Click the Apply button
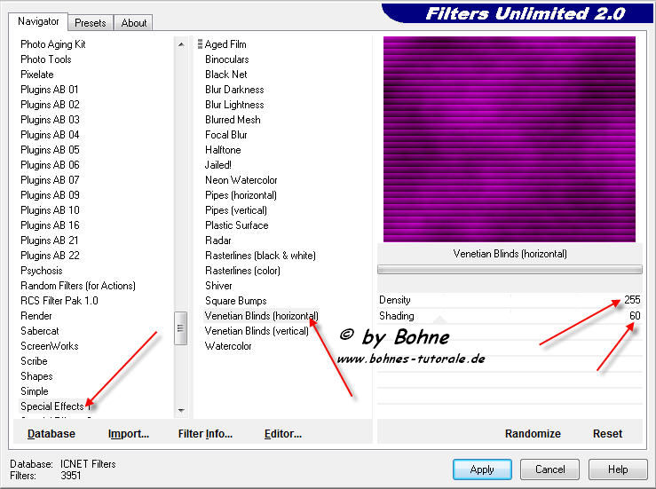 tap(482, 469)
